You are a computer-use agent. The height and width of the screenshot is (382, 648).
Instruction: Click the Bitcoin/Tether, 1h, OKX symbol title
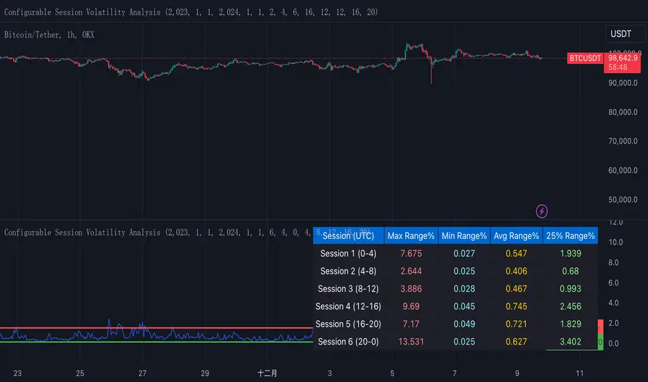[x=49, y=35]
